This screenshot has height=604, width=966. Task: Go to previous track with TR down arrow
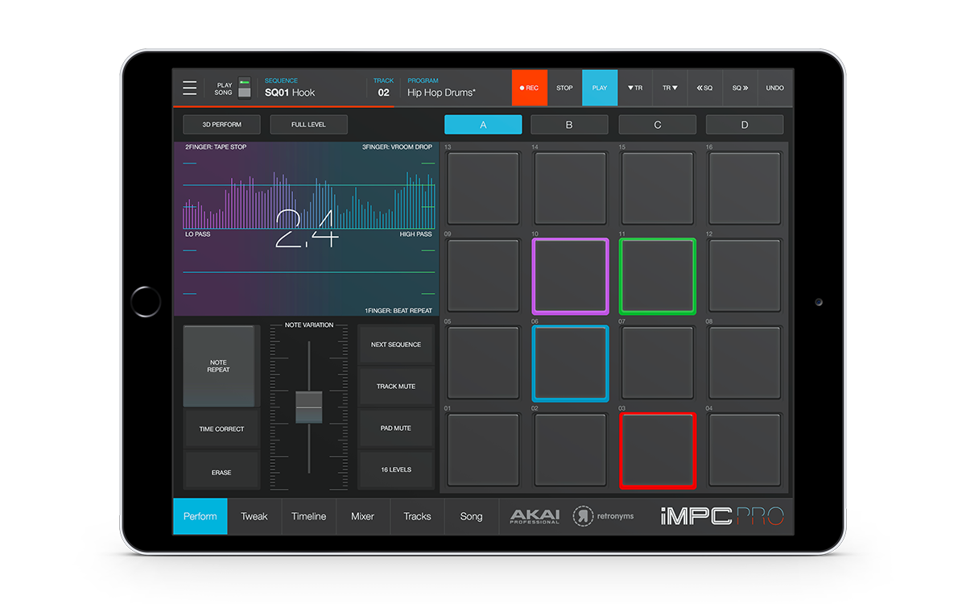tap(635, 88)
